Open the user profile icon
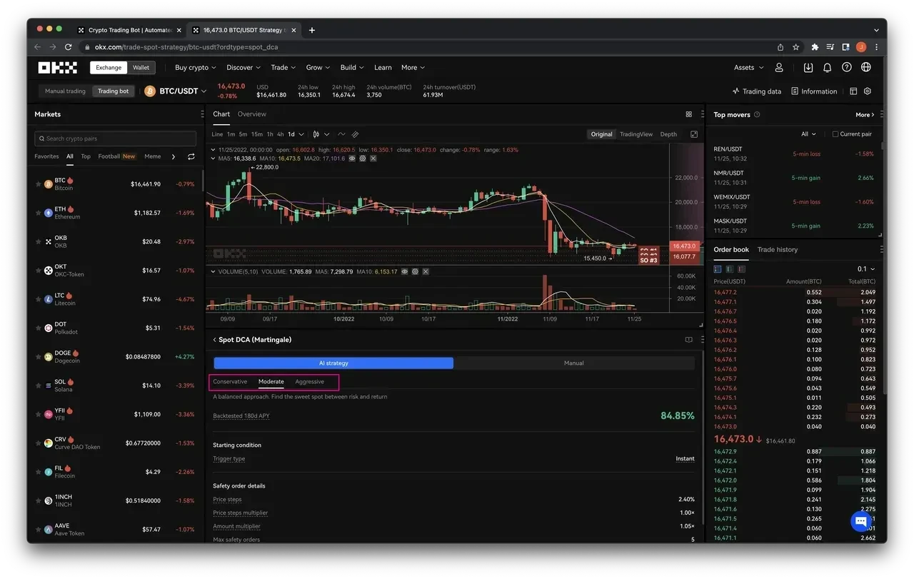Screen dimensions: 914x579 (x=779, y=68)
